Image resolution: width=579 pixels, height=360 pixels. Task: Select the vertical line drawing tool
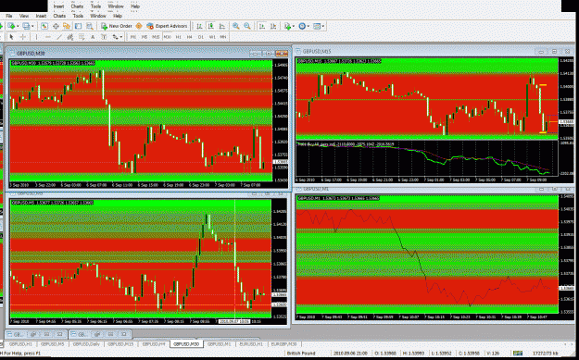[36, 37]
